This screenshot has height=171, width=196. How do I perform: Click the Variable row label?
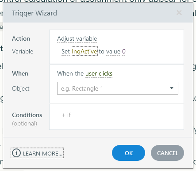(23, 51)
